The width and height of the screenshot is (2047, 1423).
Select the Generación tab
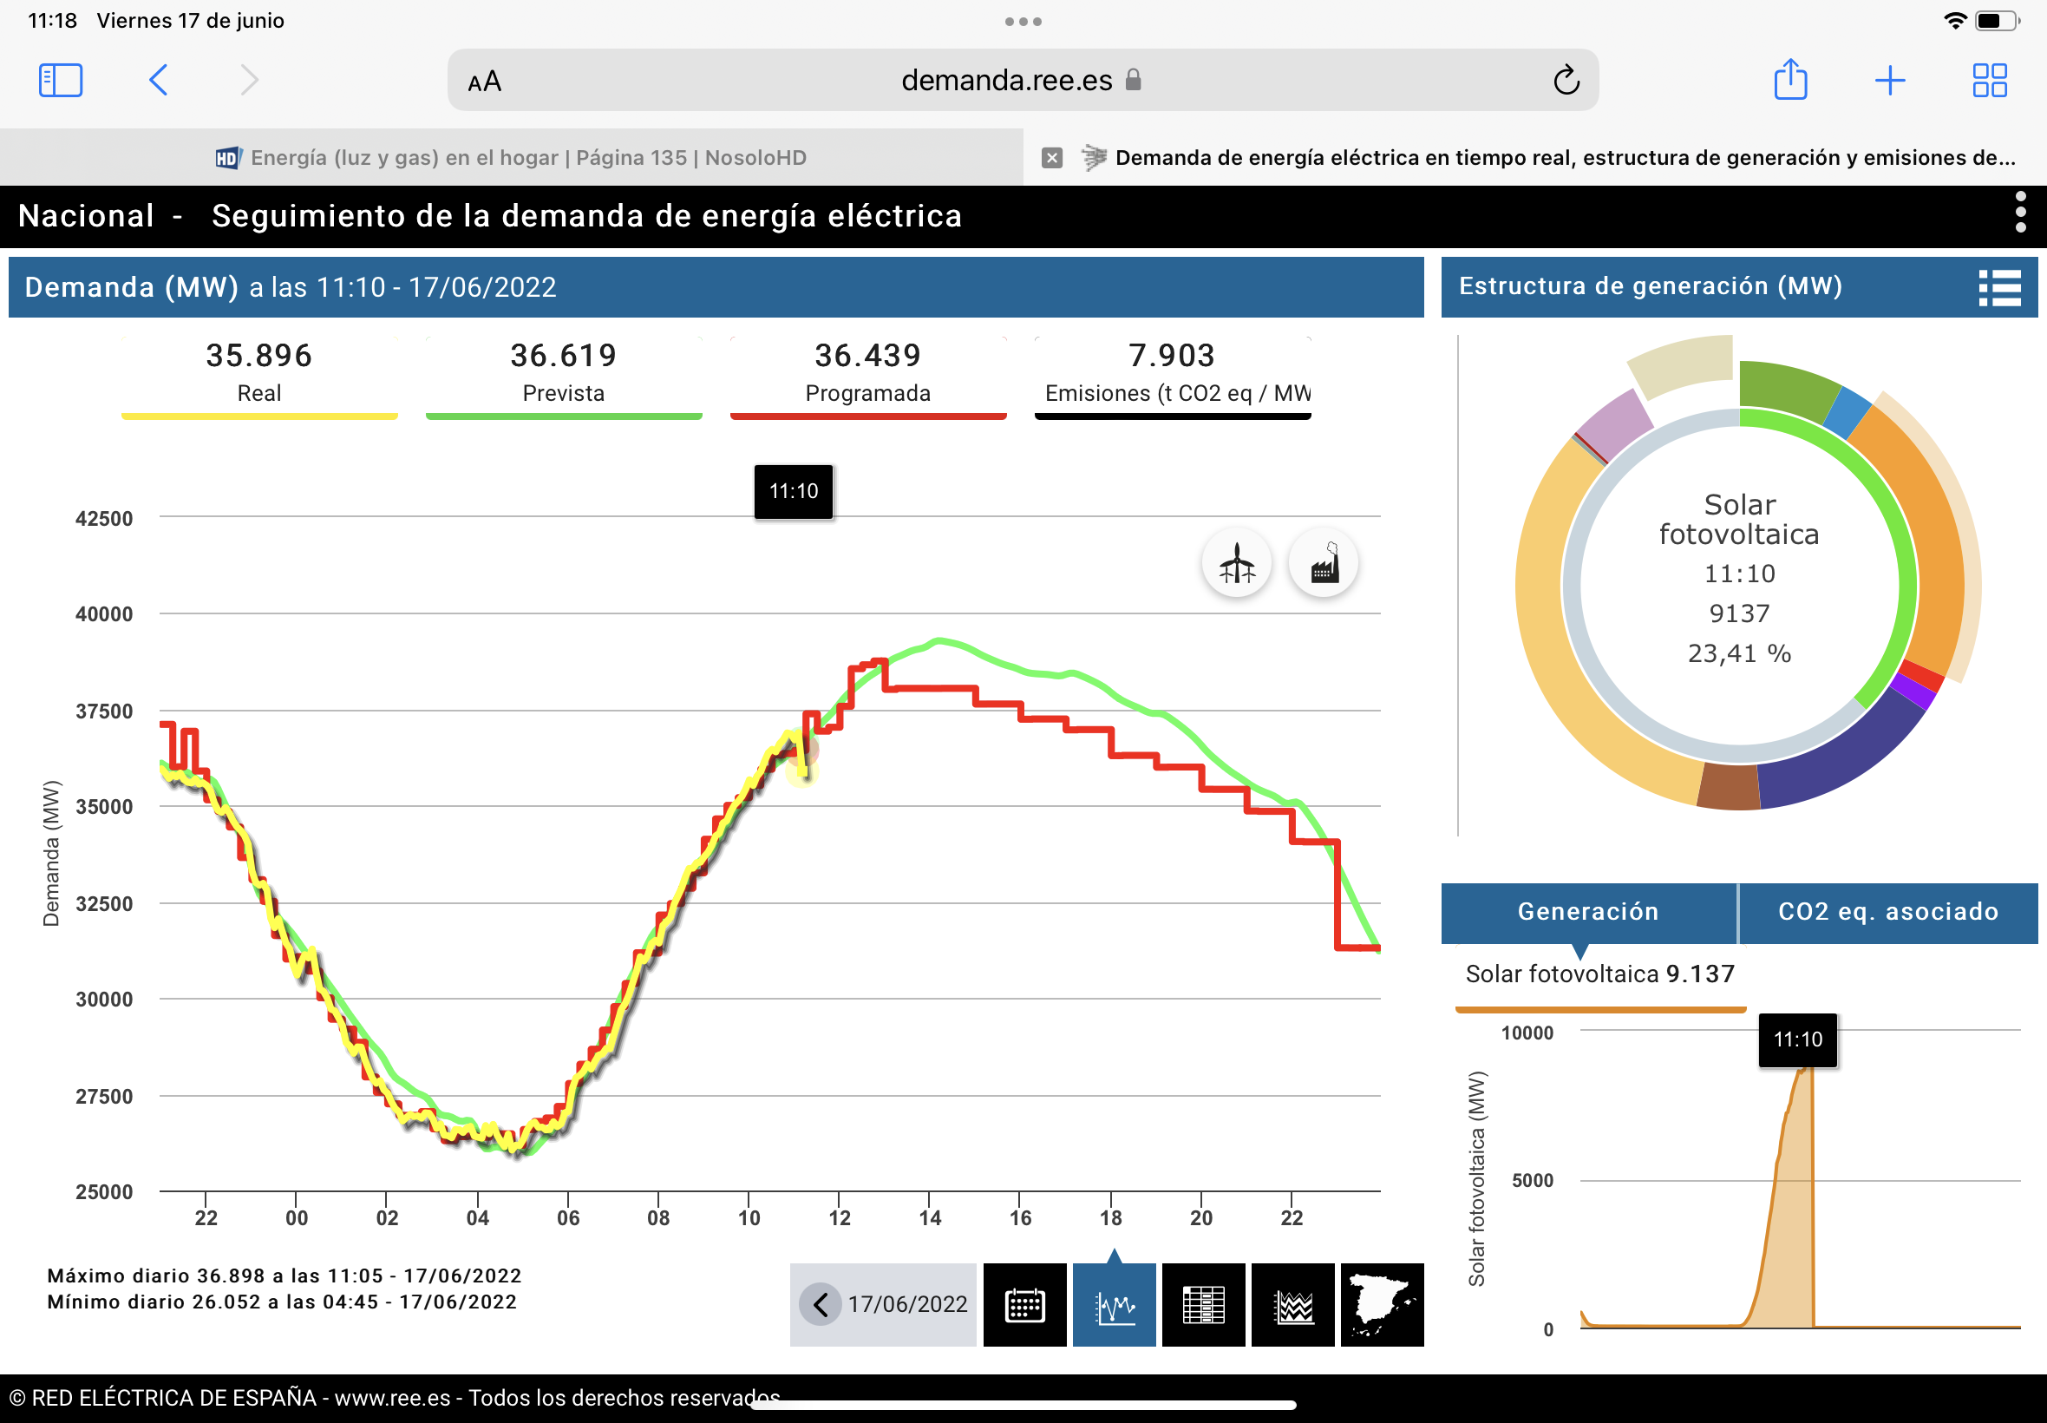pos(1588,912)
